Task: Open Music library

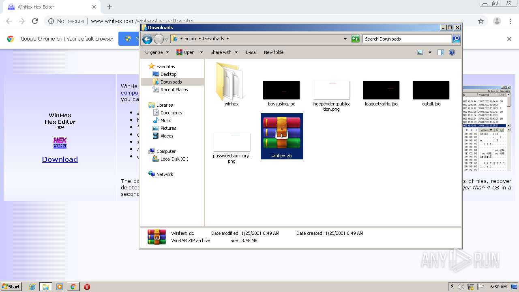Action: [x=166, y=120]
